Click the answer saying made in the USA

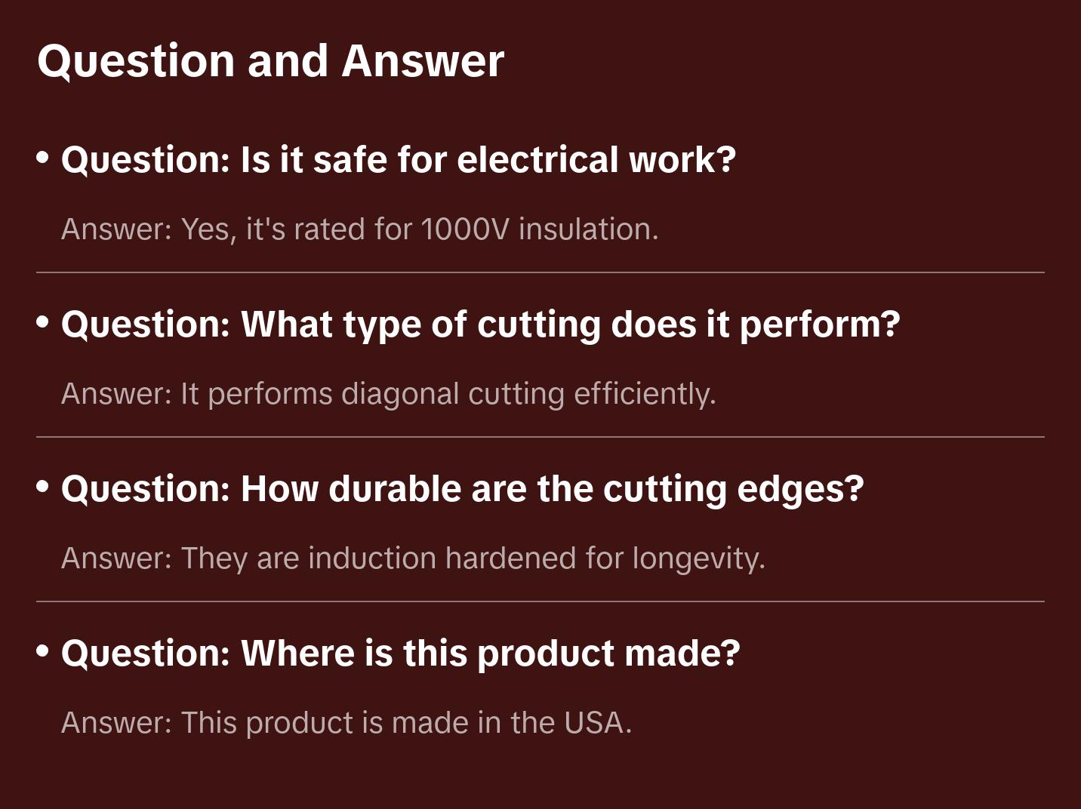tap(346, 723)
